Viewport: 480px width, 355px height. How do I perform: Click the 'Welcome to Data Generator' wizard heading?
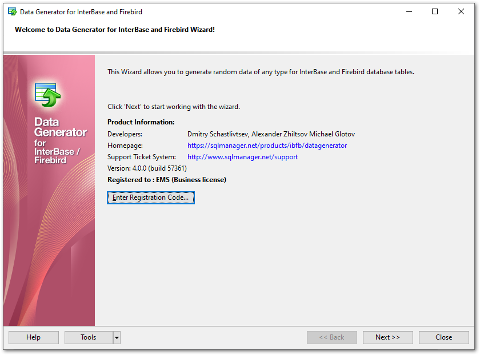(115, 30)
